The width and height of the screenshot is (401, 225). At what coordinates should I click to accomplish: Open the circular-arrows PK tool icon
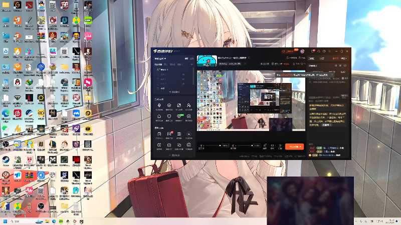(x=179, y=105)
